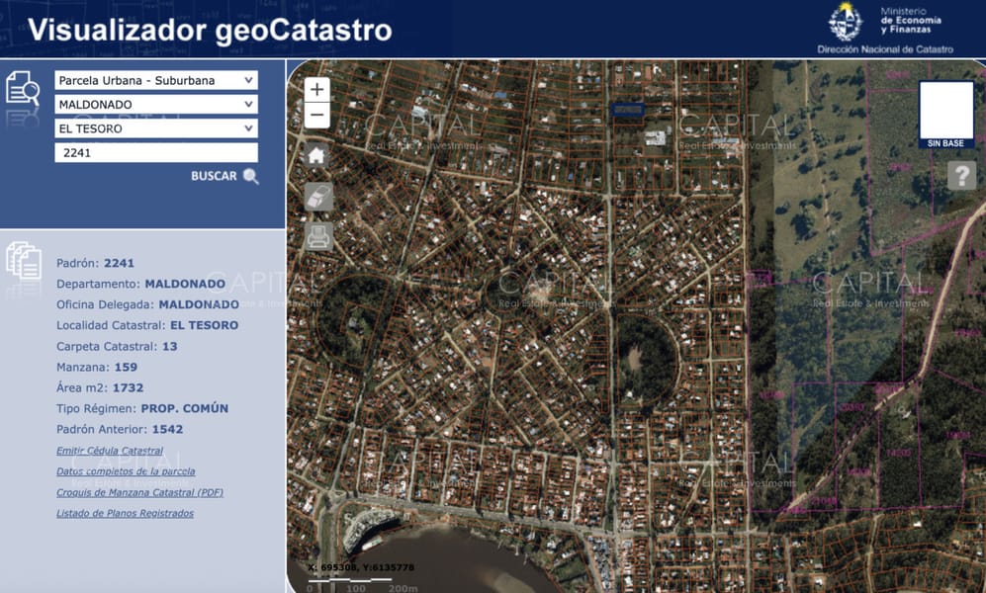Viewport: 986px width, 593px height.
Task: Zoom out of the map
Action: click(316, 116)
